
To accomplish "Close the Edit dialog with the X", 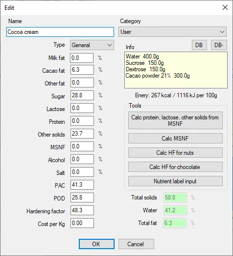I will [225, 7].
